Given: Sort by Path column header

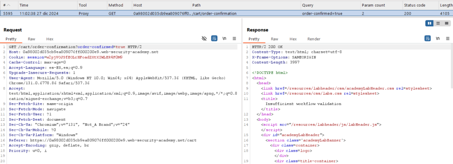Looking at the screenshot, I should pyautogui.click(x=246, y=5).
